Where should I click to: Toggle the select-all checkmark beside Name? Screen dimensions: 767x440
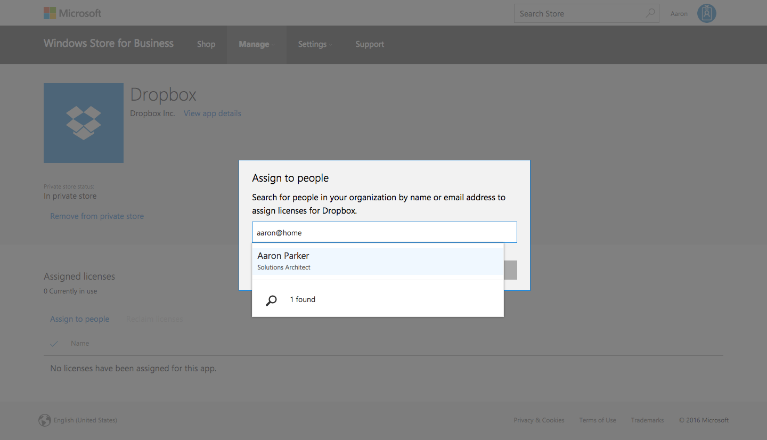[54, 344]
